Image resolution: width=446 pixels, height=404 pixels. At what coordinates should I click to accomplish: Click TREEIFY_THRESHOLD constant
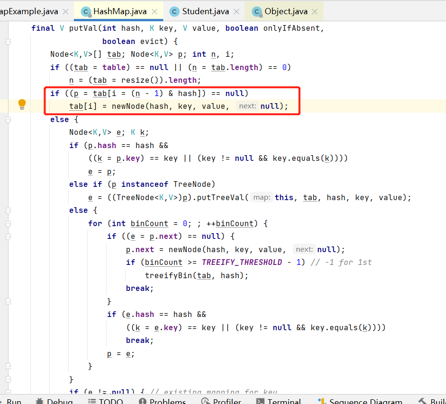(x=242, y=262)
